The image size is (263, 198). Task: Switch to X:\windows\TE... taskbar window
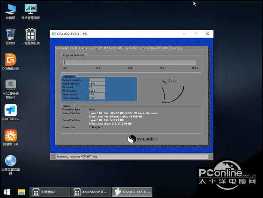[x=91, y=192]
